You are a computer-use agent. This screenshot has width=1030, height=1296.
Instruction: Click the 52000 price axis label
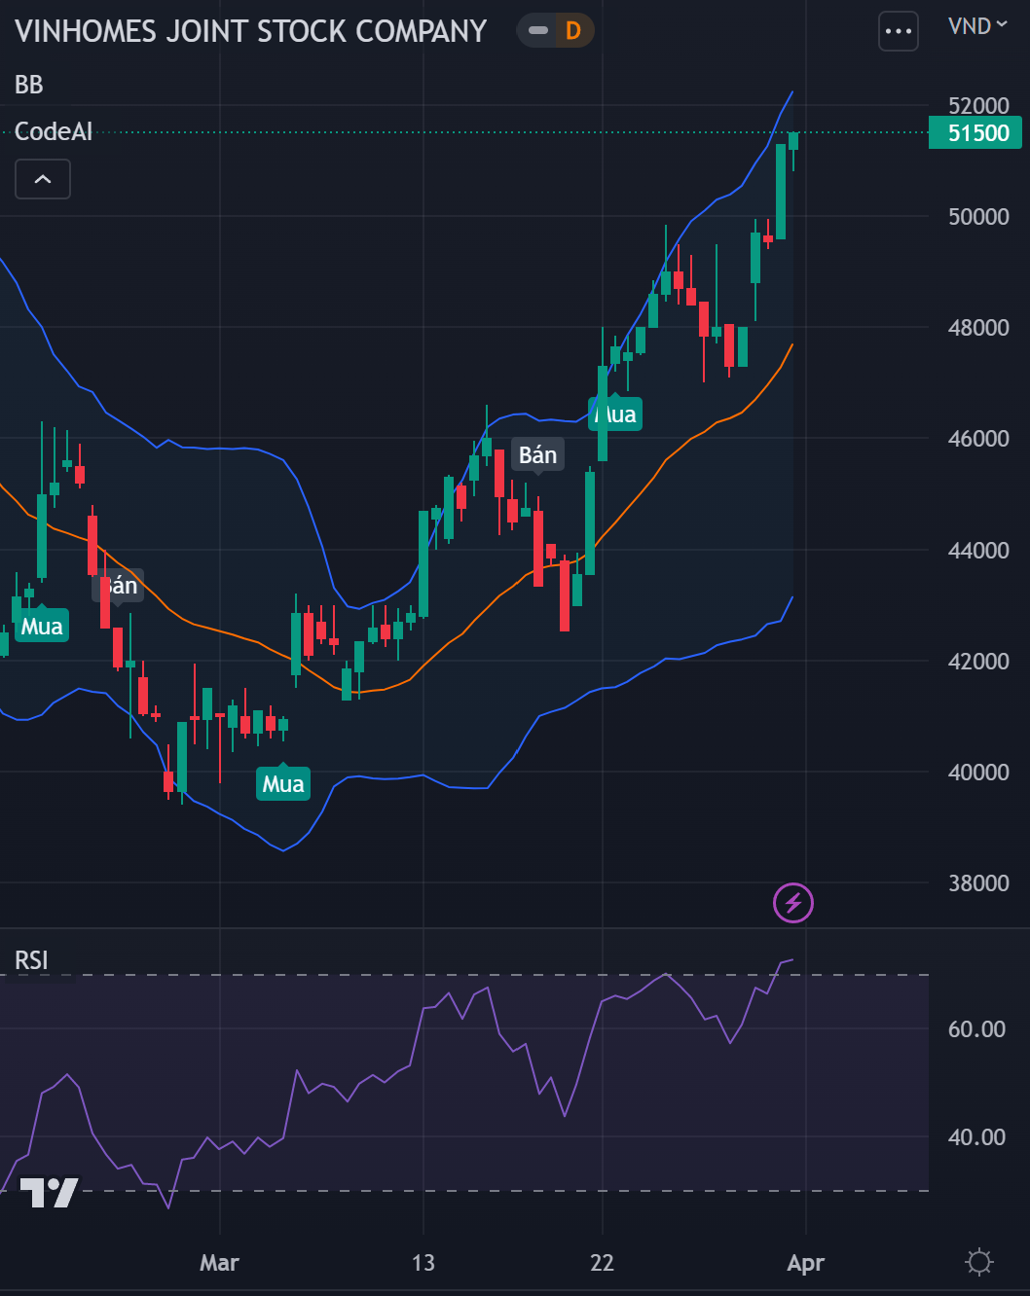click(x=978, y=105)
